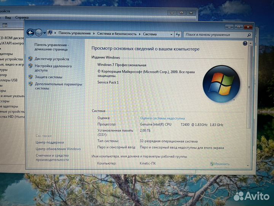Expand arrow after 'Система и безопасность' breadcrumb

click(x=140, y=34)
